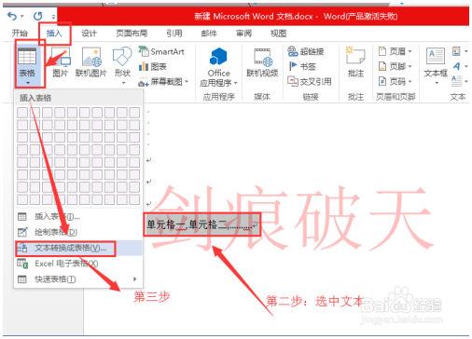Insert a SmartArt graphic
This screenshot has height=339, width=472.
(x=161, y=51)
